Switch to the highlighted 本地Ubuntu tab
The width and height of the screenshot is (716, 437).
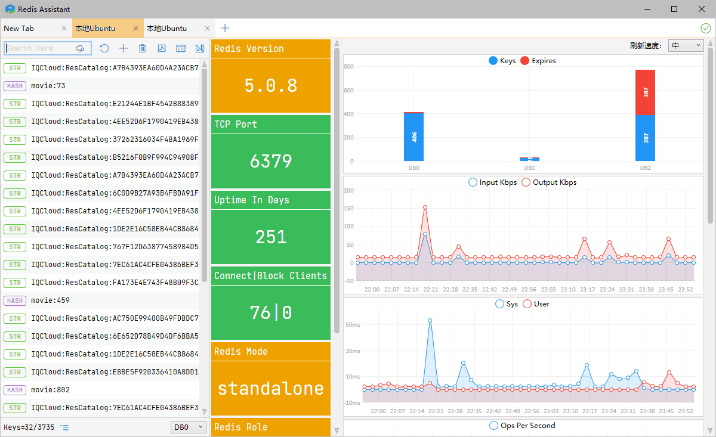tap(107, 28)
